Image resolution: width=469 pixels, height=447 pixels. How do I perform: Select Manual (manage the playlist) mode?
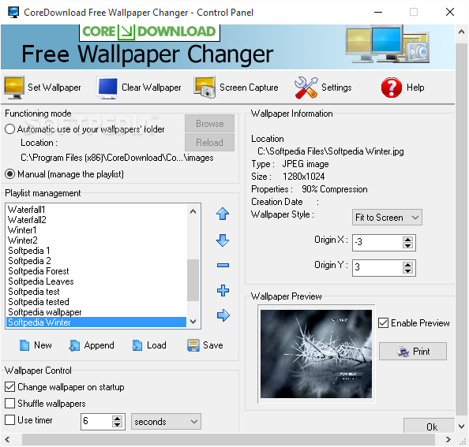pos(10,174)
